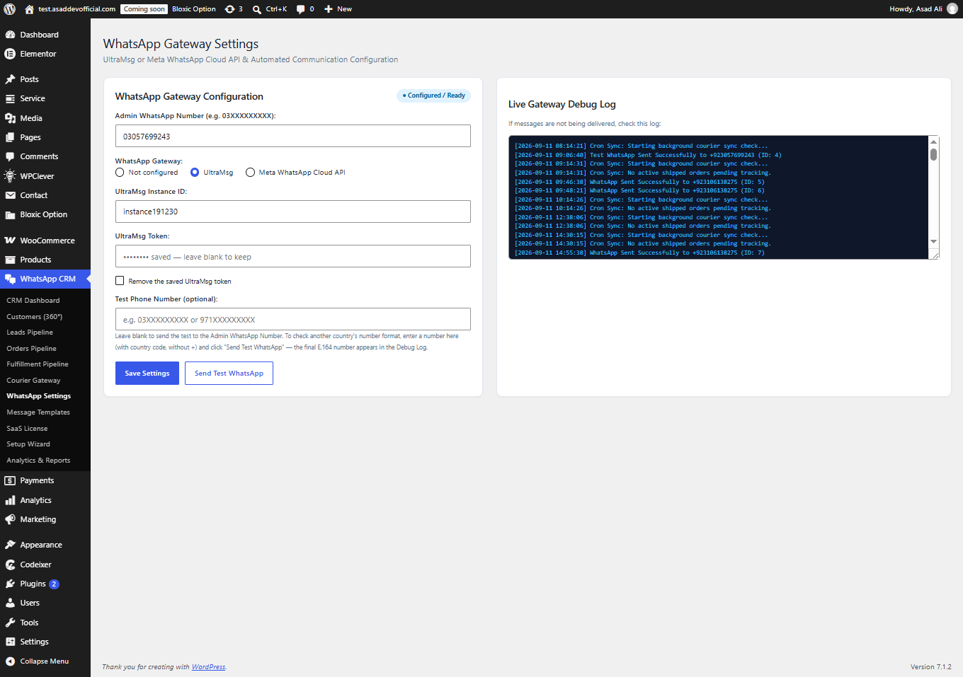Image resolution: width=963 pixels, height=677 pixels.
Task: Click the WhatsApp CRM chat icon
Action: pyautogui.click(x=10, y=279)
